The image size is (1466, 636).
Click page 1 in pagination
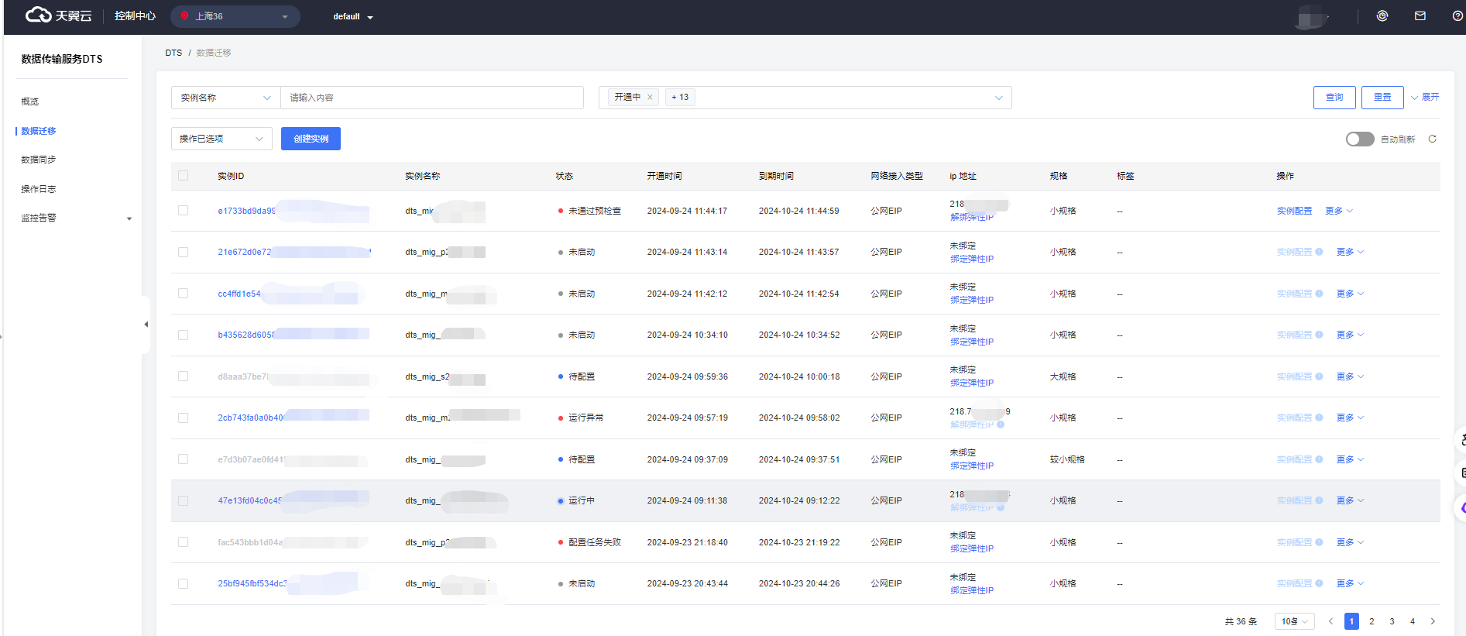click(1351, 621)
